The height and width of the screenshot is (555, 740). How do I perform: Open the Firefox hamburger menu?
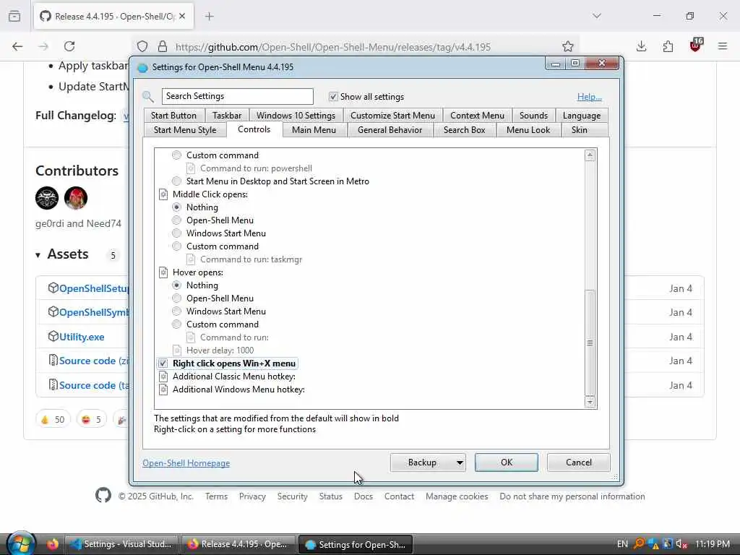tap(723, 46)
